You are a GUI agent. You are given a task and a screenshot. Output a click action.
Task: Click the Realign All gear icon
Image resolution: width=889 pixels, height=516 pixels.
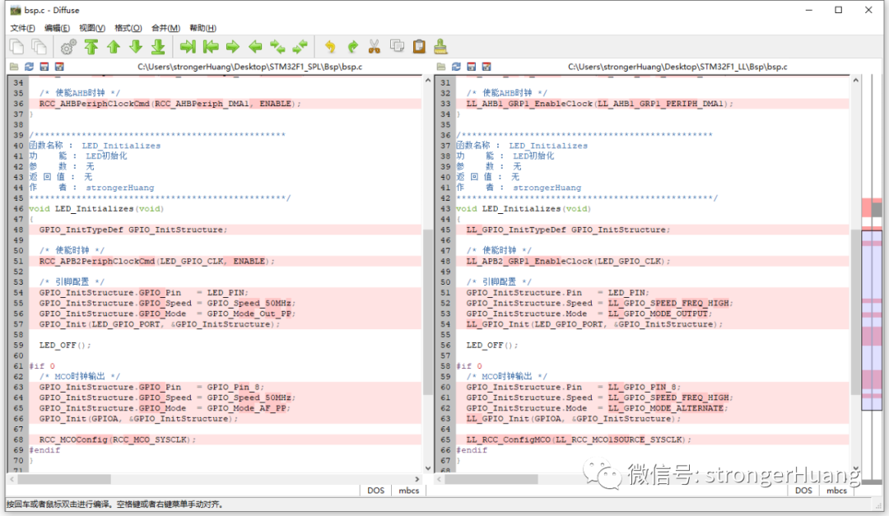(x=68, y=47)
